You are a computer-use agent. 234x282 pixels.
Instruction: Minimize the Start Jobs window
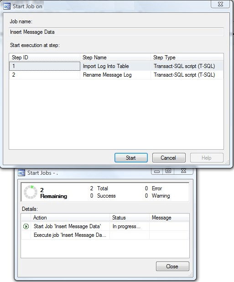pos(157,171)
